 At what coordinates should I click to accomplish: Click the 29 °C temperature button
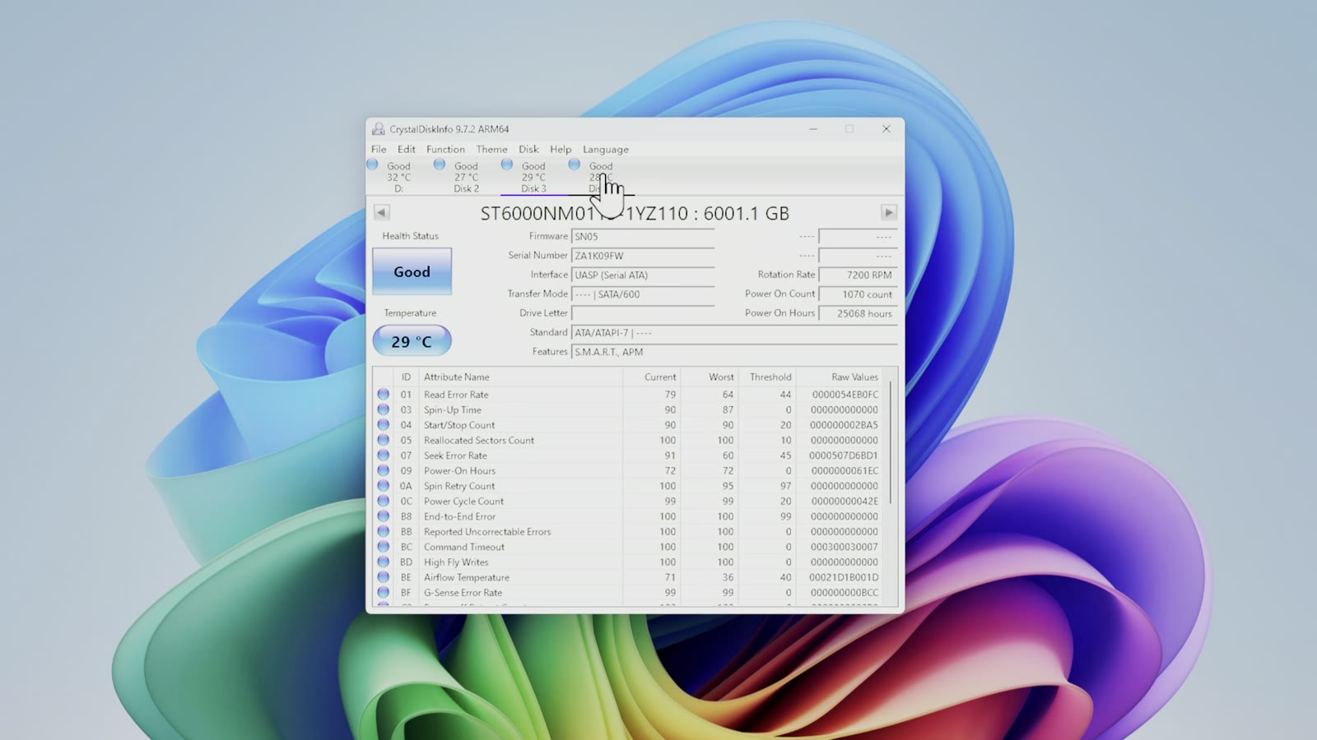click(x=412, y=341)
